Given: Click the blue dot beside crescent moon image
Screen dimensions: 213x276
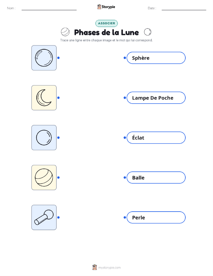Looking at the screenshot, I should point(59,98).
